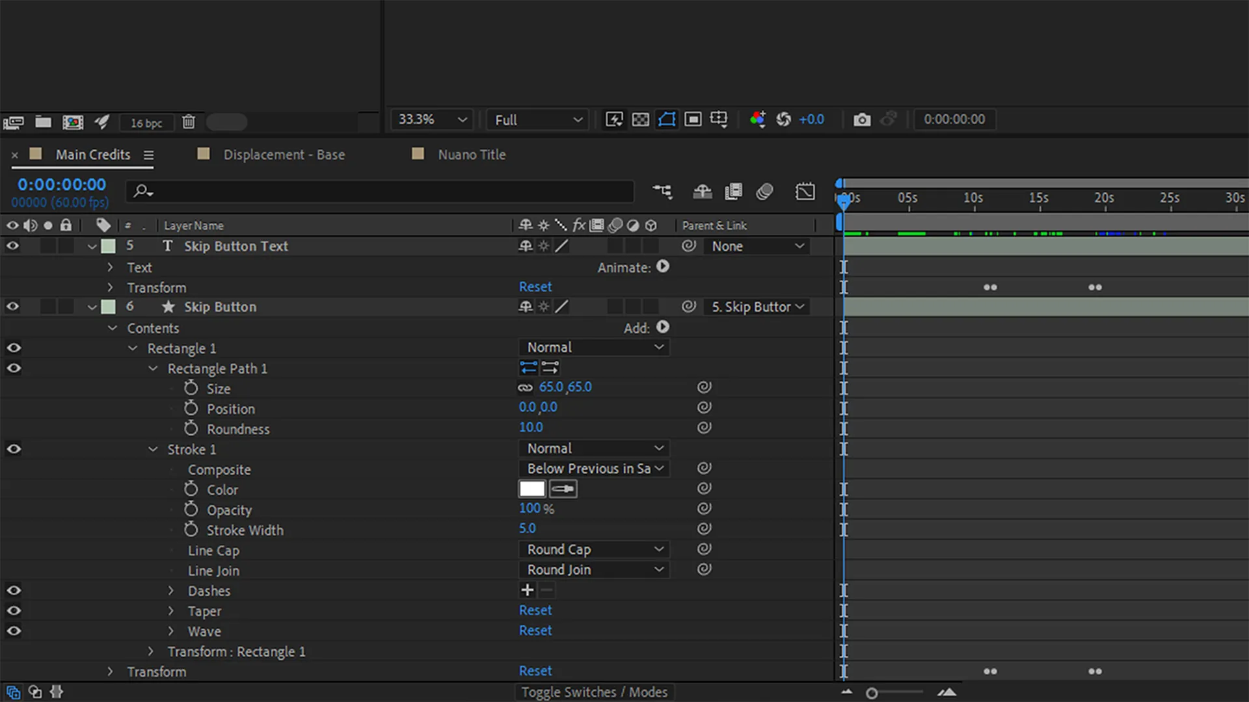Toggle the transparency grid icon
Image resolution: width=1249 pixels, height=702 pixels.
(x=641, y=120)
